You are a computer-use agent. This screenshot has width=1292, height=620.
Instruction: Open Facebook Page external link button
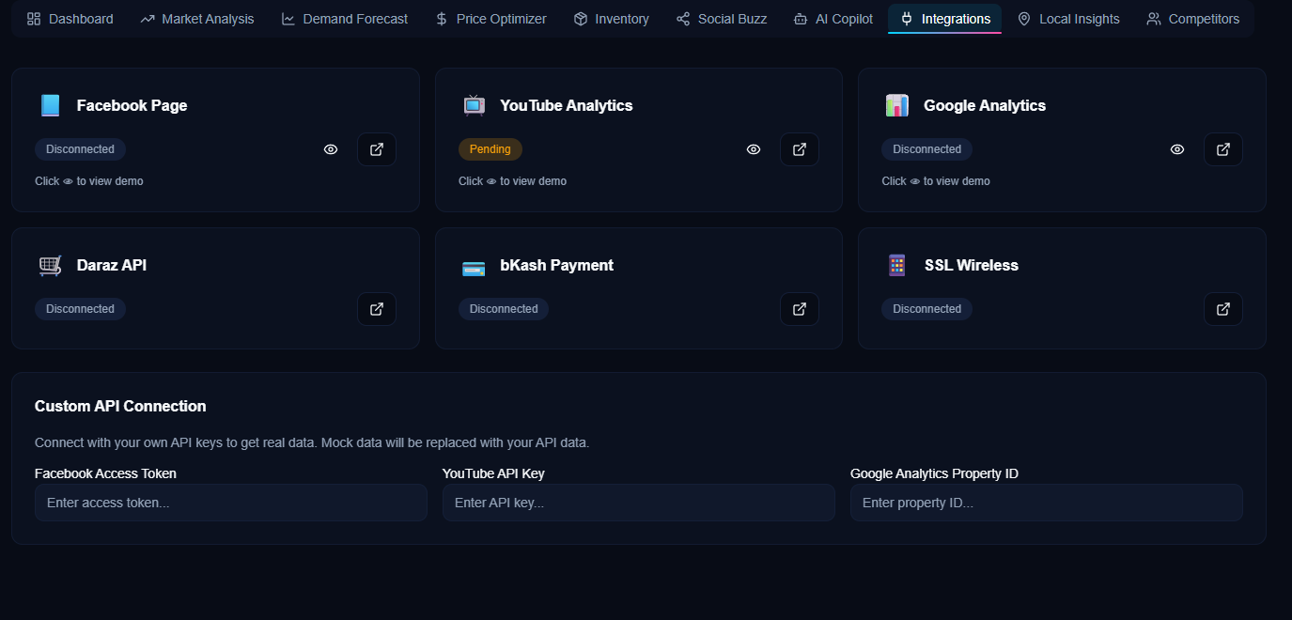377,149
